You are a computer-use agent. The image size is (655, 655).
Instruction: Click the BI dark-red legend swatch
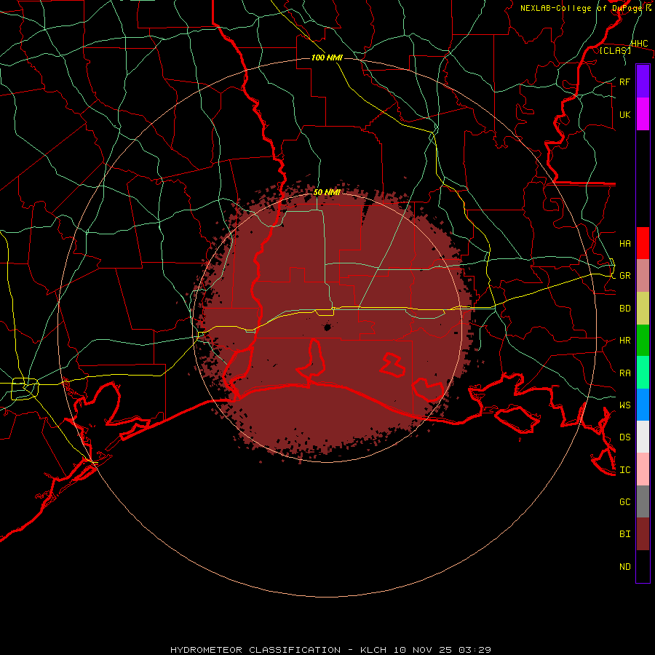[643, 534]
